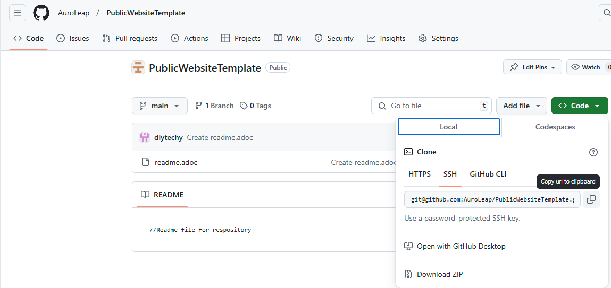
Task: Open the Pull requests tab
Action: click(130, 38)
